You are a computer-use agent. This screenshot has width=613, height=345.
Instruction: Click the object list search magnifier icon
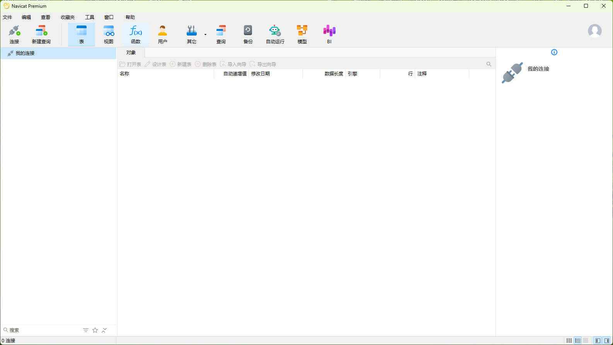coord(489,64)
